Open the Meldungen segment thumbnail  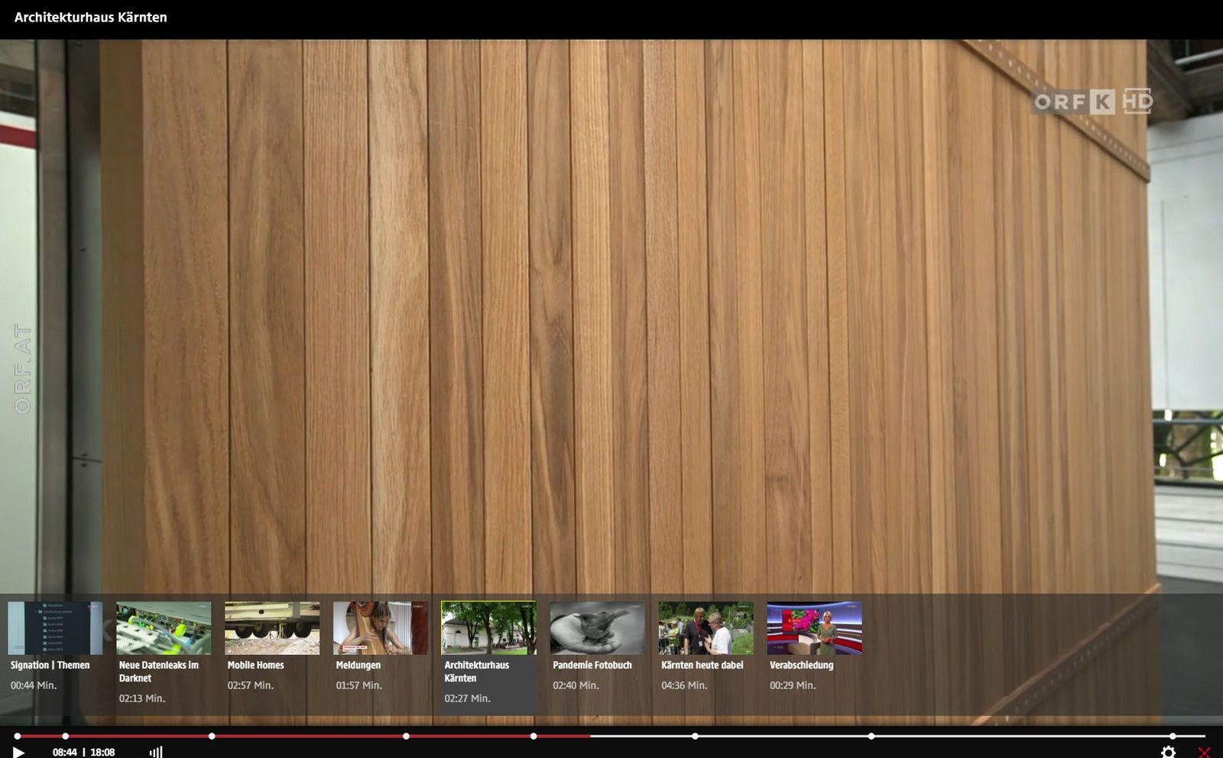point(381,628)
